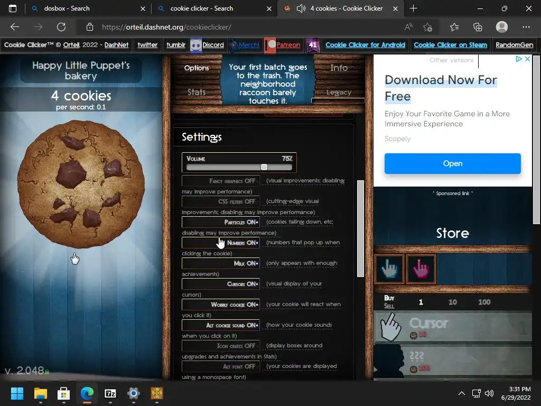Viewport: 541px width, 406px height.
Task: Open the browser profile avatar
Action: pos(502,27)
